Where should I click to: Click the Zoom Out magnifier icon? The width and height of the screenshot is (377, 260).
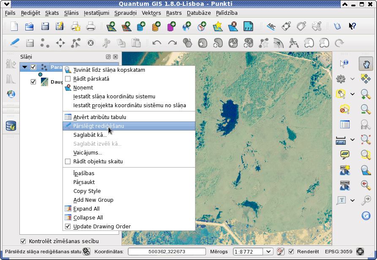tap(366, 109)
